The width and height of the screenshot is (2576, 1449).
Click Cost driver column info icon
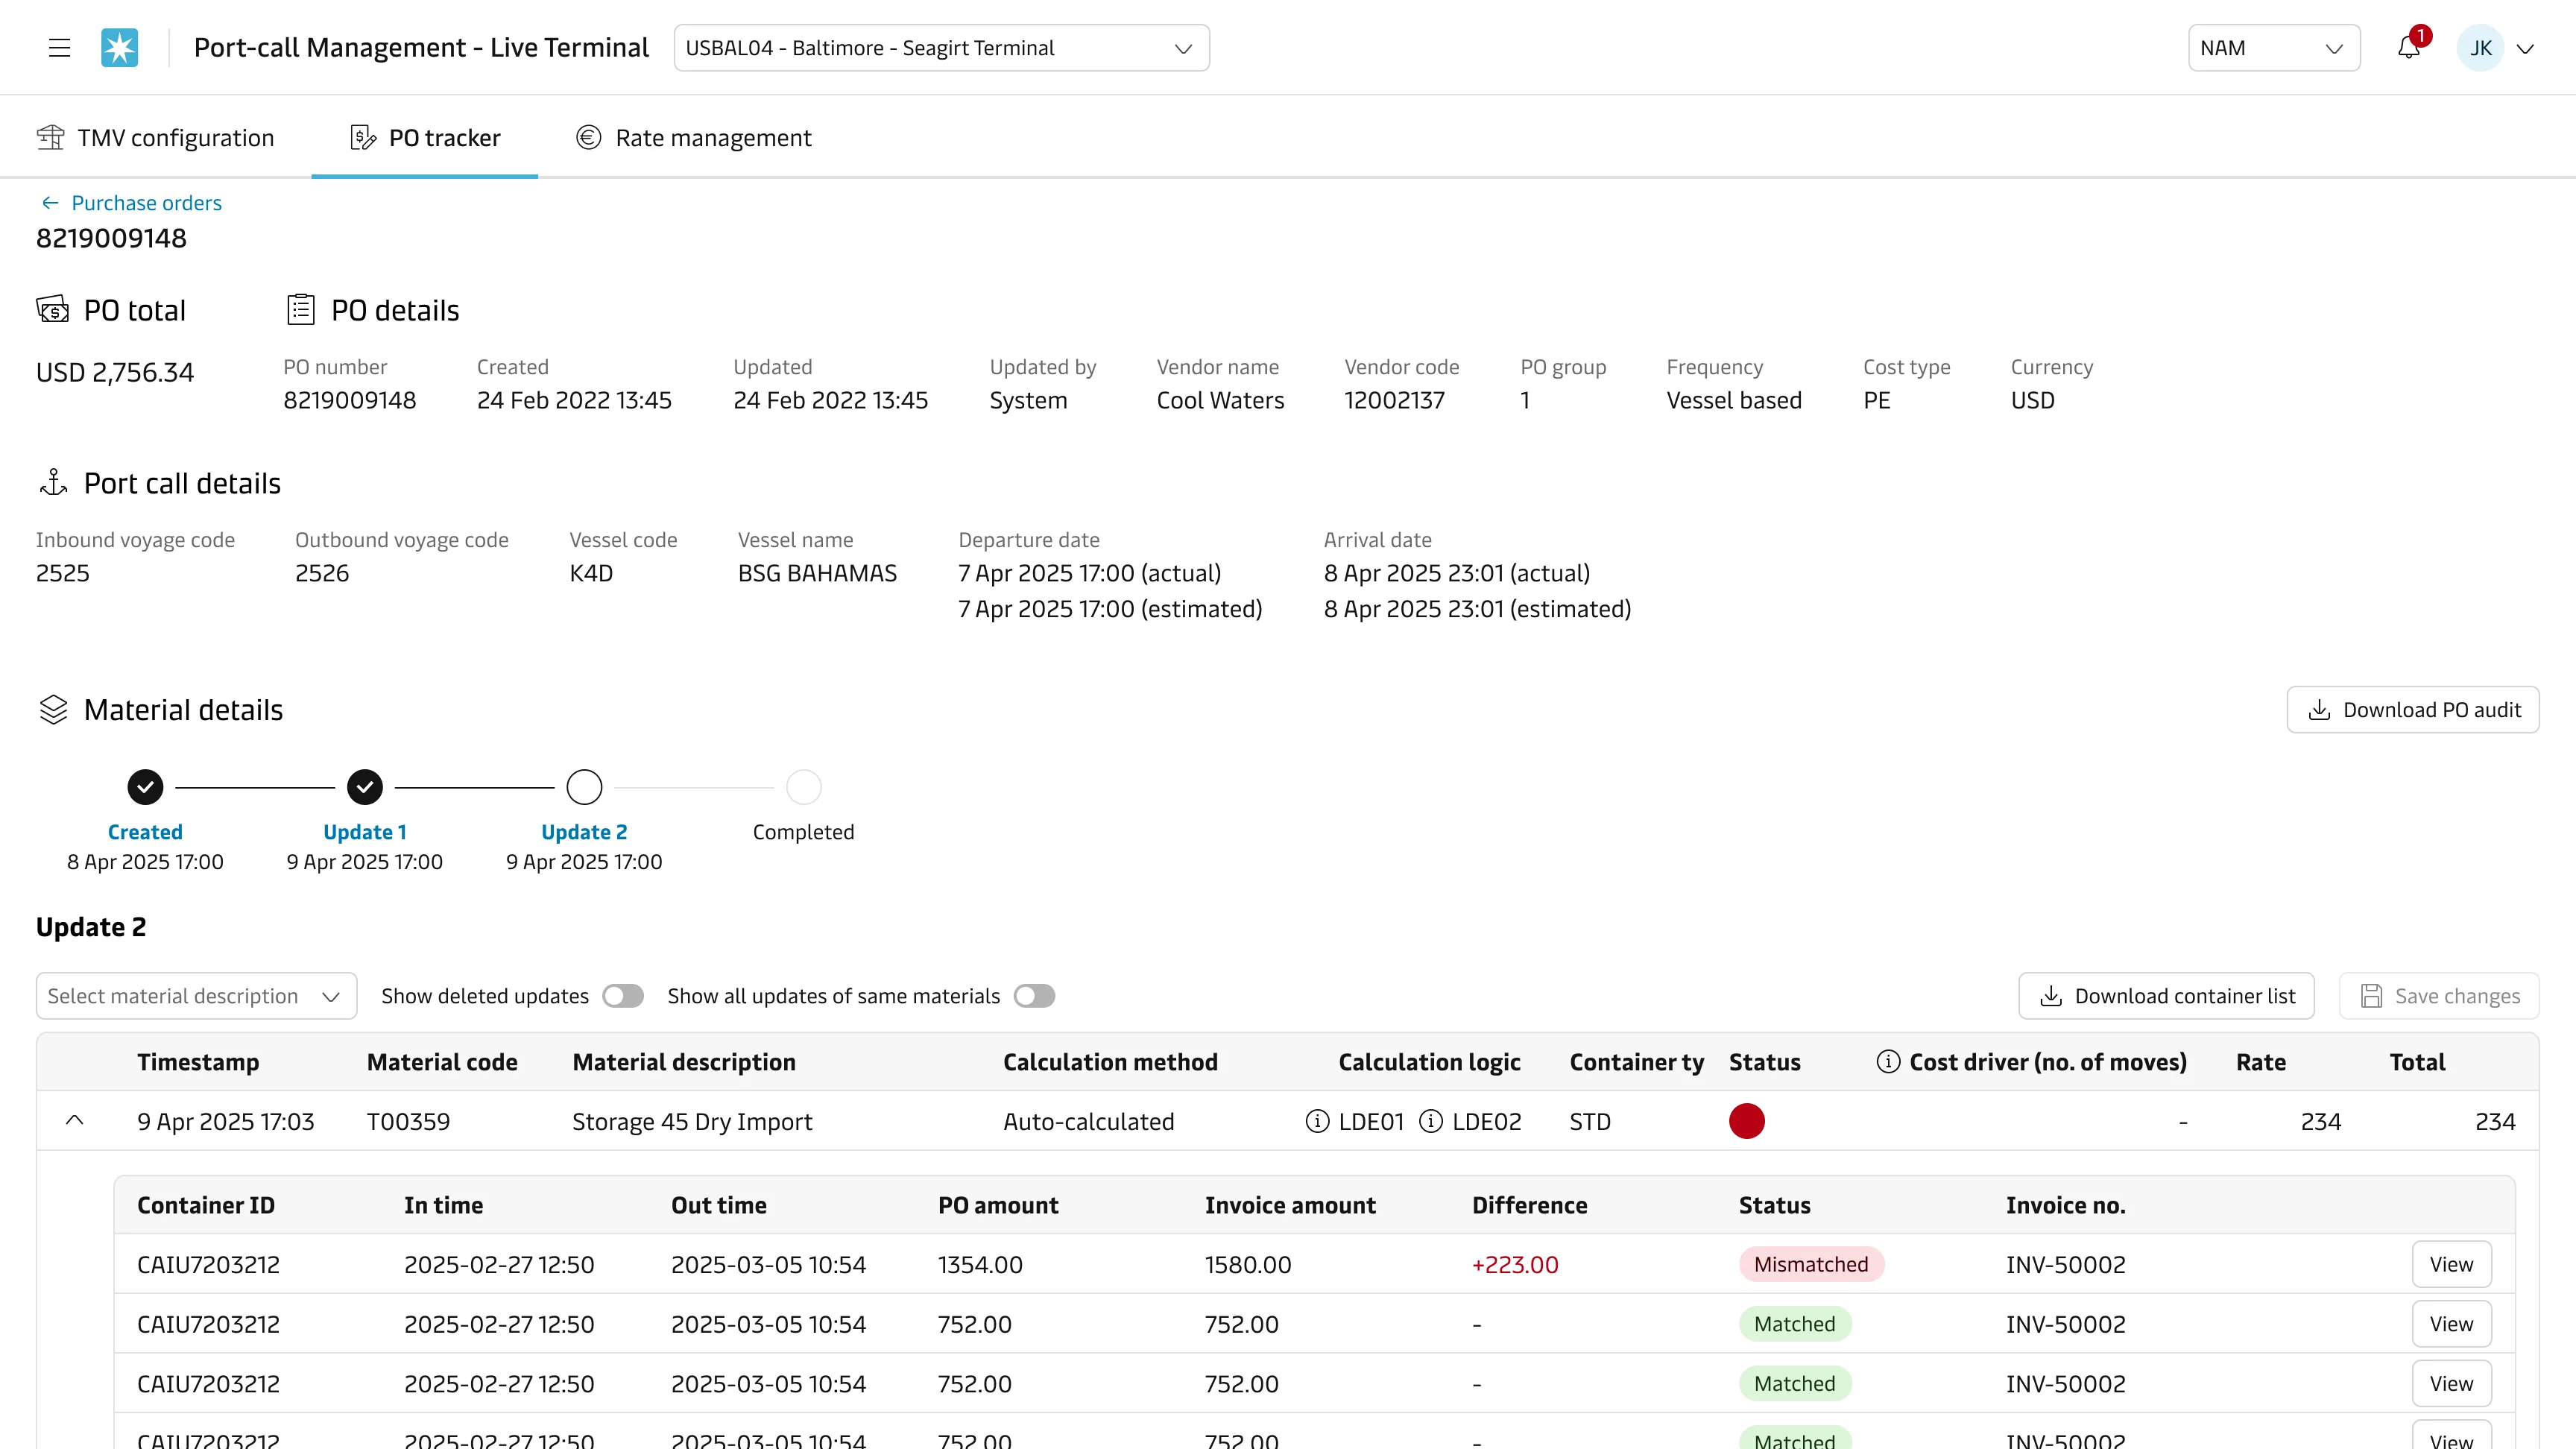pos(1888,1062)
